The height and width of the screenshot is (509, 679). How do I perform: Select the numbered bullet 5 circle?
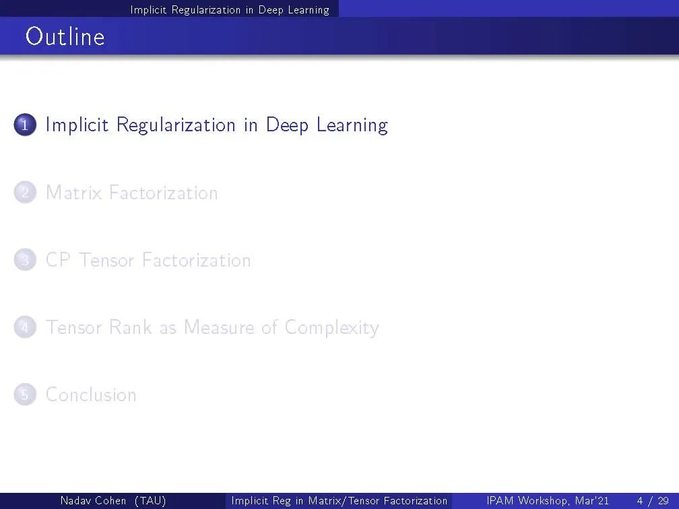25,395
